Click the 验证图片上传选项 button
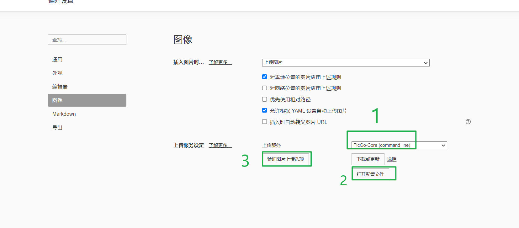 pyautogui.click(x=285, y=159)
